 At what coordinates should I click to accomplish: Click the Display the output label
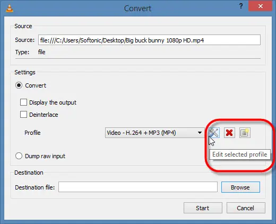[53, 102]
